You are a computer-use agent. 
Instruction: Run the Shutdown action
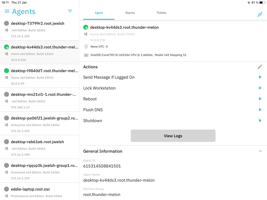point(260,121)
